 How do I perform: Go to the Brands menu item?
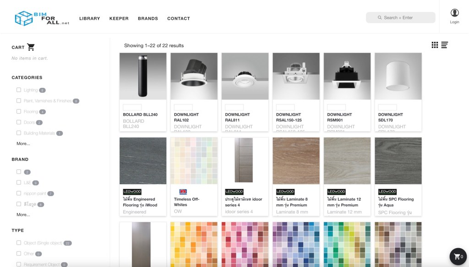pyautogui.click(x=147, y=19)
